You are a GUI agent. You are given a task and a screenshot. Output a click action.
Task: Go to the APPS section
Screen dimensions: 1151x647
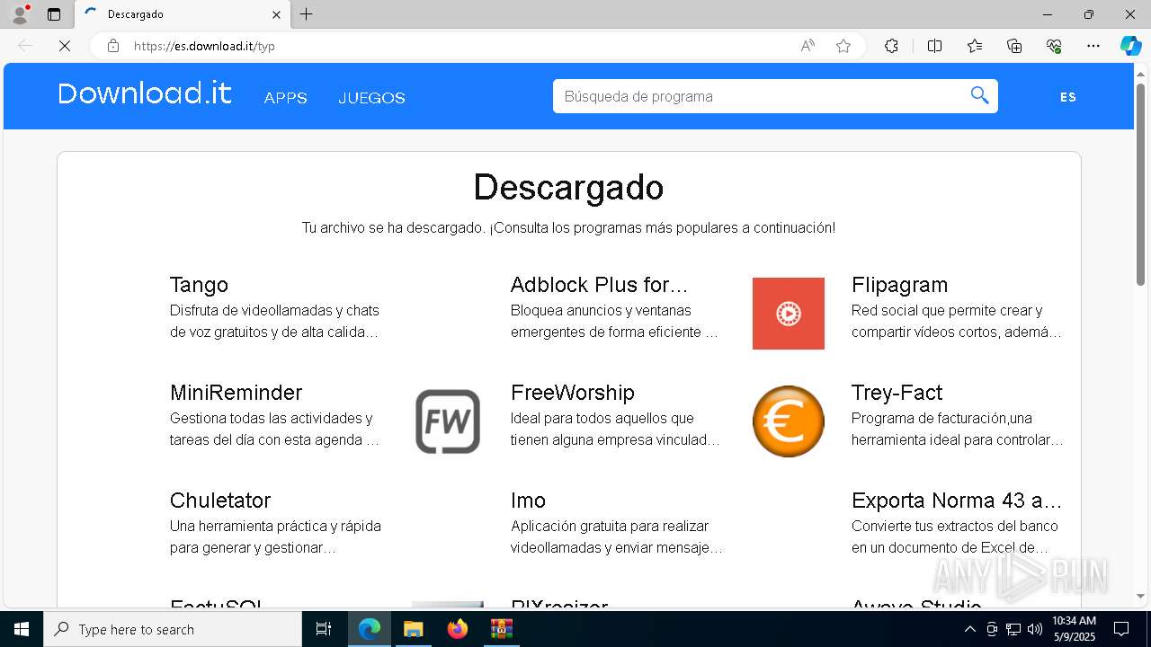tap(286, 98)
